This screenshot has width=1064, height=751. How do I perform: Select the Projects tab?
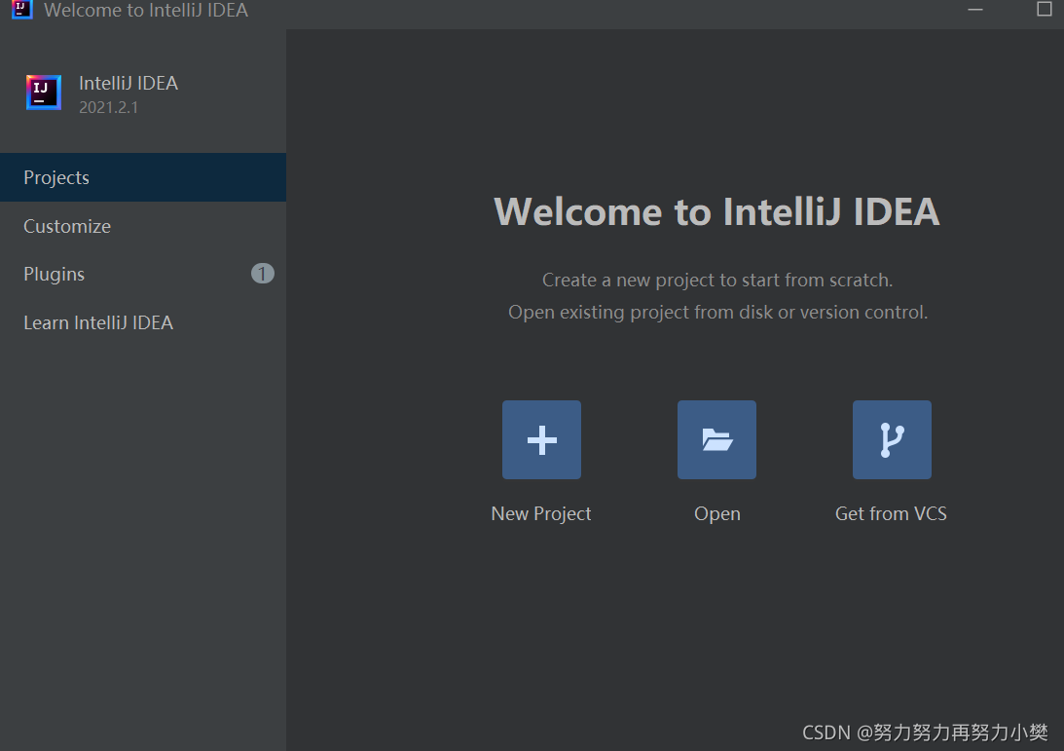pyautogui.click(x=143, y=177)
